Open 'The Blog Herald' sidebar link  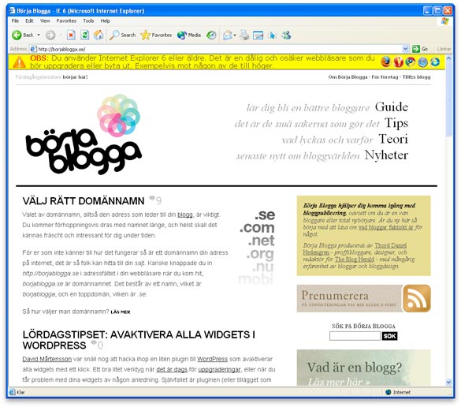(x=355, y=260)
